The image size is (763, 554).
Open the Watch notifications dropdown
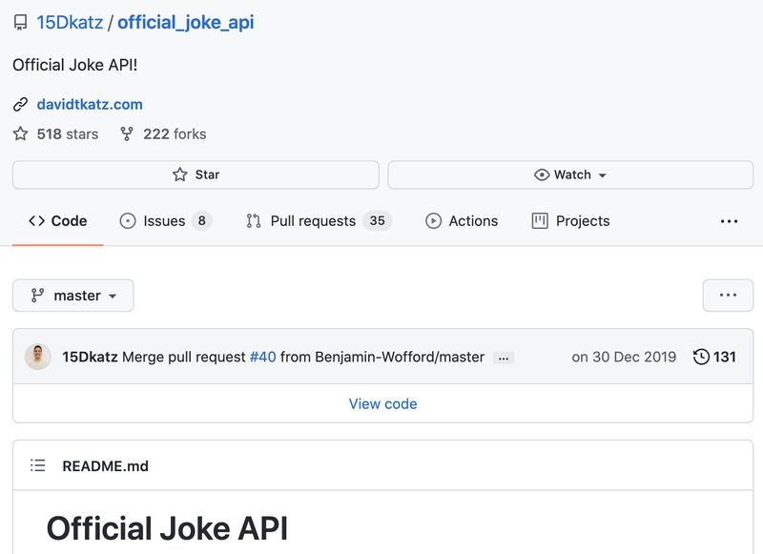click(570, 174)
